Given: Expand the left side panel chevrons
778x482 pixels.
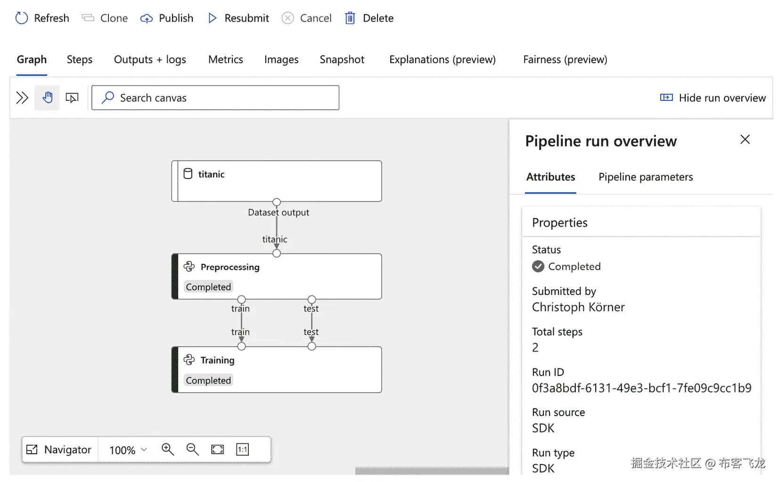Looking at the screenshot, I should pyautogui.click(x=22, y=98).
